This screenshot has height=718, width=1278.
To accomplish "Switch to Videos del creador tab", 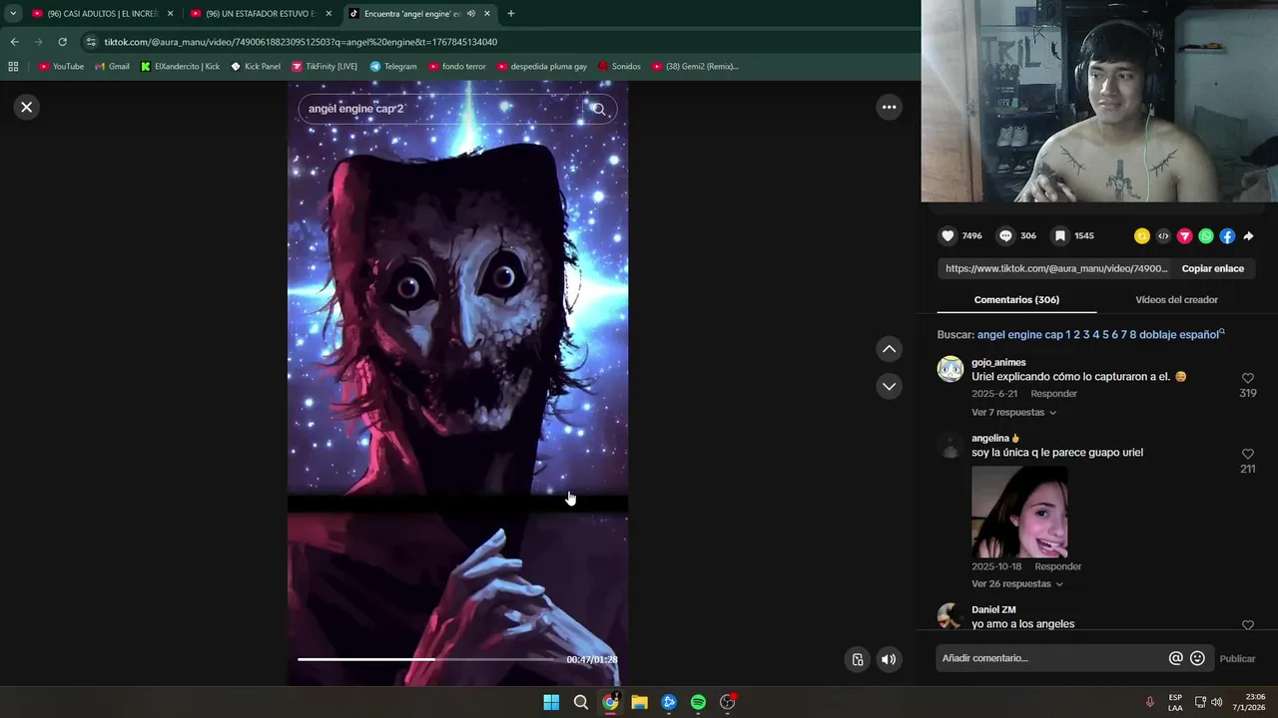I will coord(1176,299).
